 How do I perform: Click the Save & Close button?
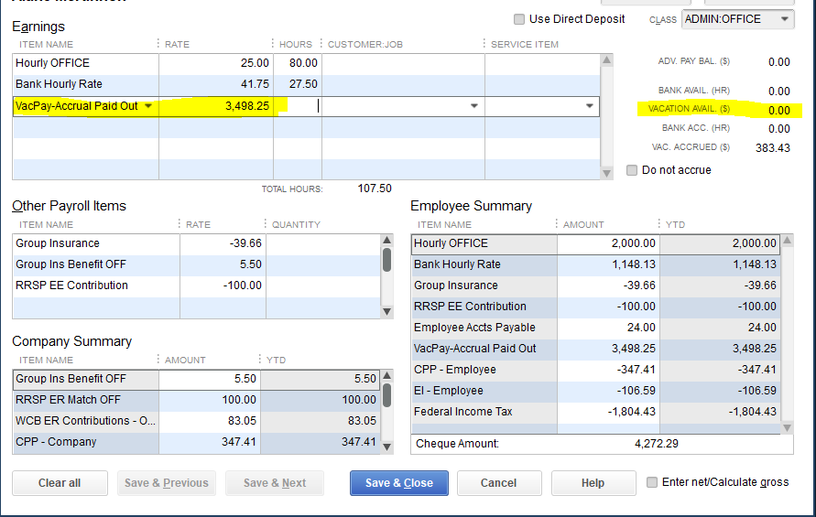coord(399,482)
